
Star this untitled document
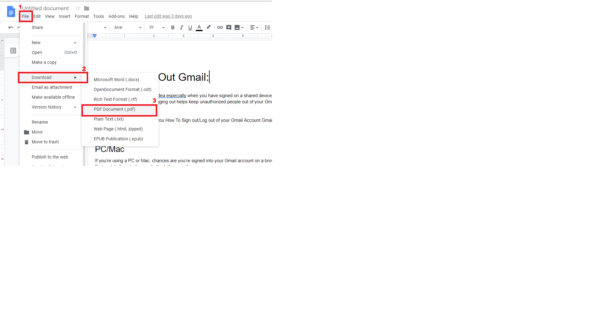(78, 8)
